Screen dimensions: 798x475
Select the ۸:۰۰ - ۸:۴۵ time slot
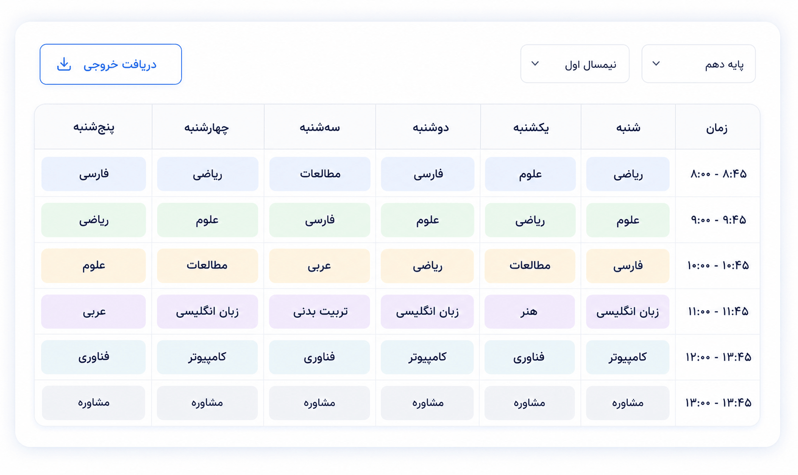tap(718, 174)
